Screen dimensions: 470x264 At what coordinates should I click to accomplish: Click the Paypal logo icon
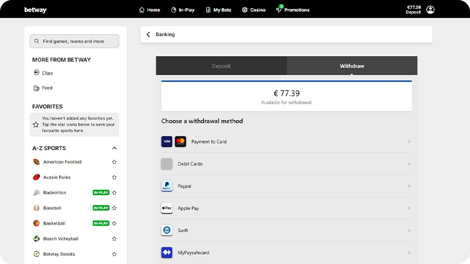click(167, 186)
